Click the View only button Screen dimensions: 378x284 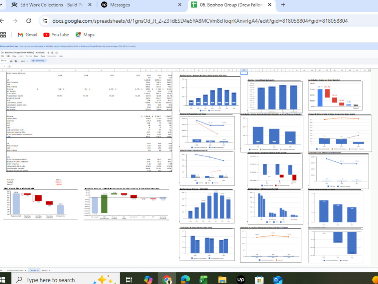(x=38, y=61)
